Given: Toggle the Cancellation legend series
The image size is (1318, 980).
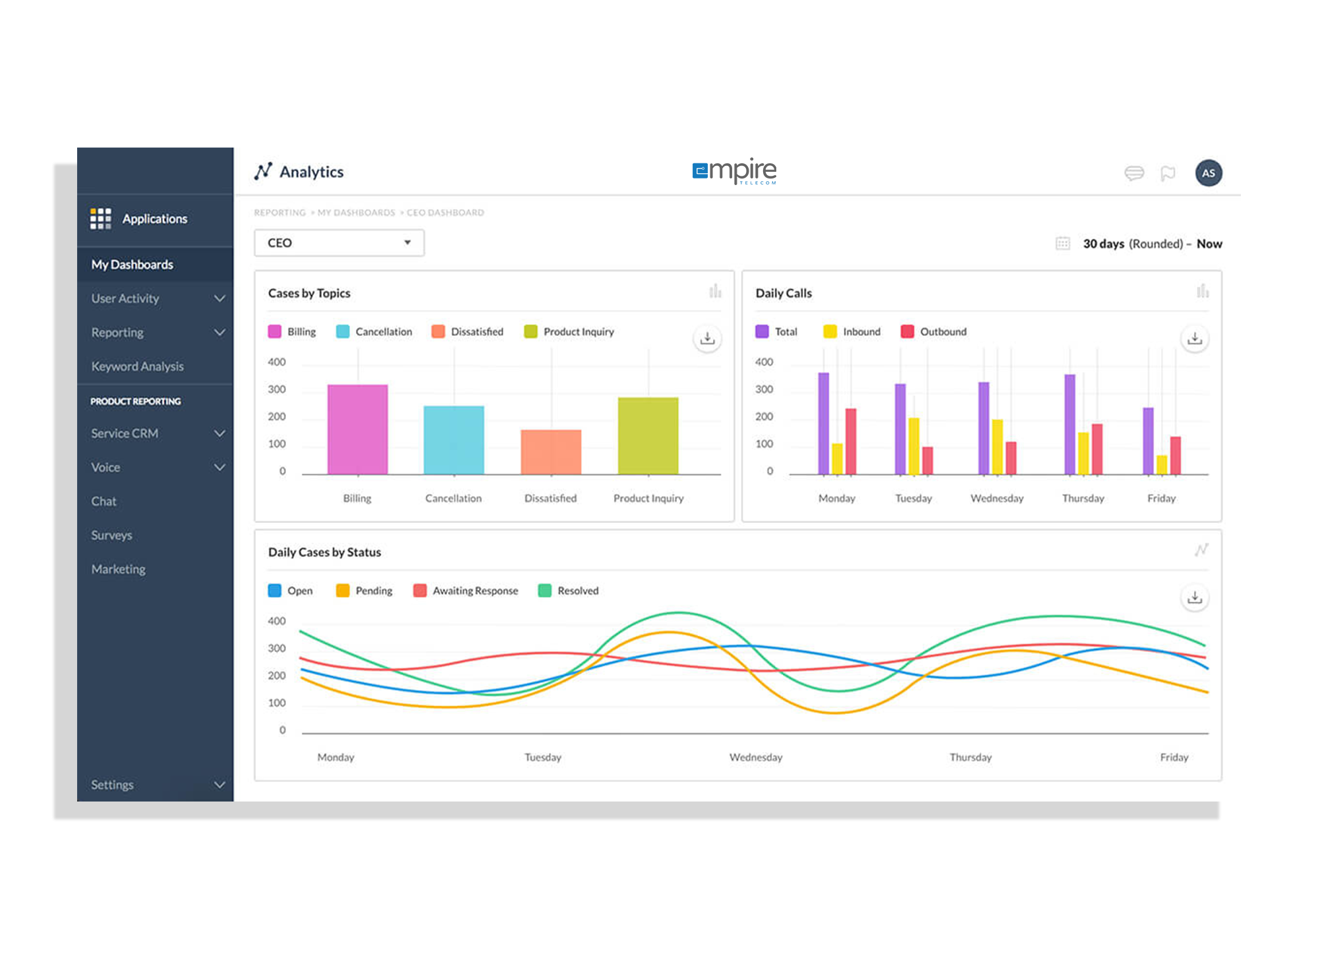Looking at the screenshot, I should tap(374, 331).
